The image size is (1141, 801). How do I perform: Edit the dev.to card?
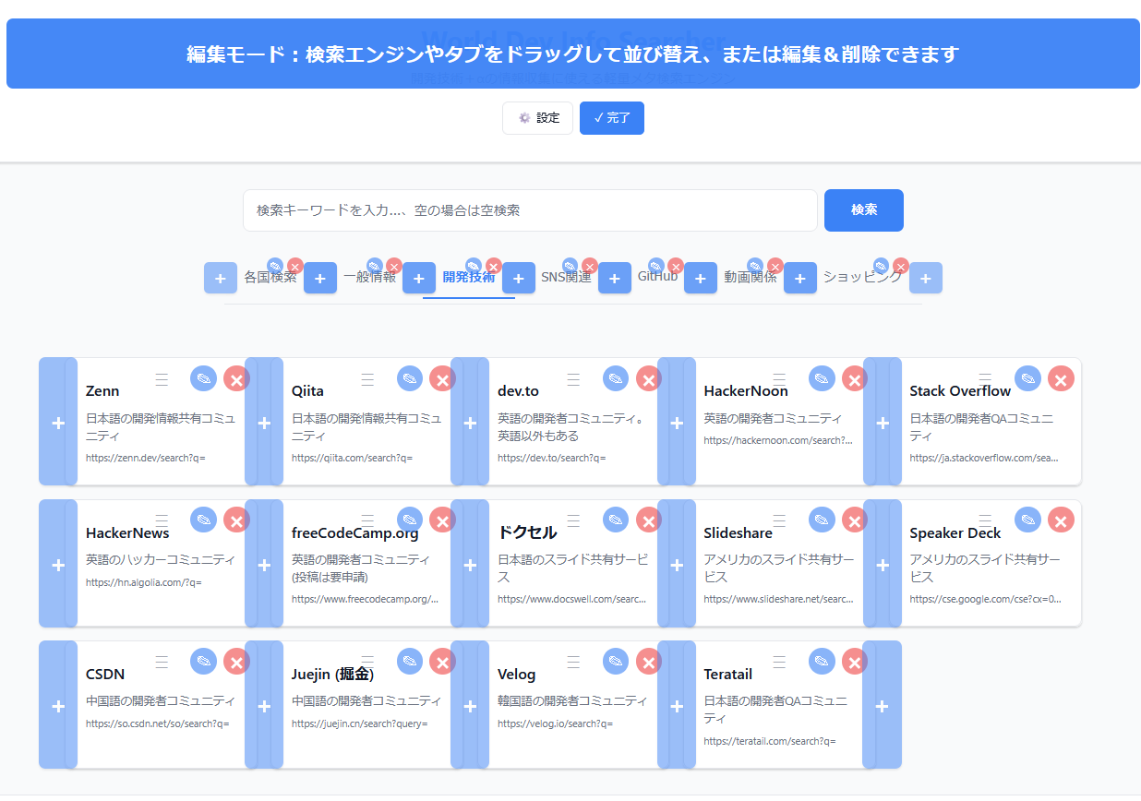(616, 378)
